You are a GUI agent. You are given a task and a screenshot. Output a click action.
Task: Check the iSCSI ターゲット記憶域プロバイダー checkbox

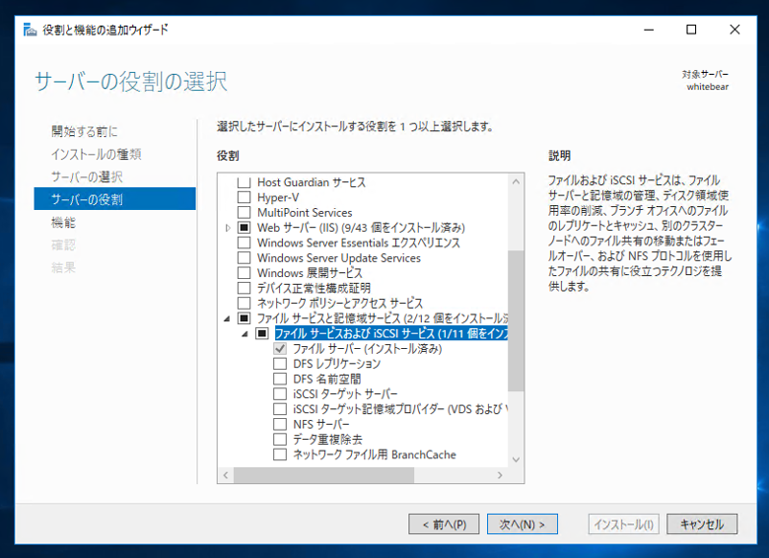coord(280,409)
